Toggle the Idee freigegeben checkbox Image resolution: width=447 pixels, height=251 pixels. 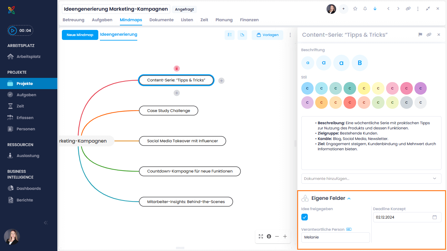pos(304,217)
